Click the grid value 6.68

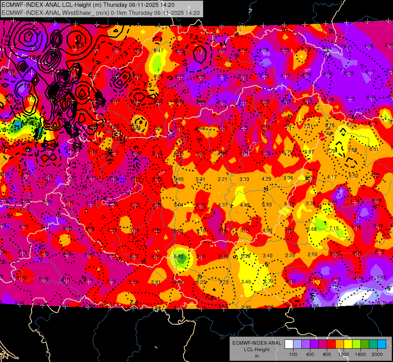coord(312,229)
